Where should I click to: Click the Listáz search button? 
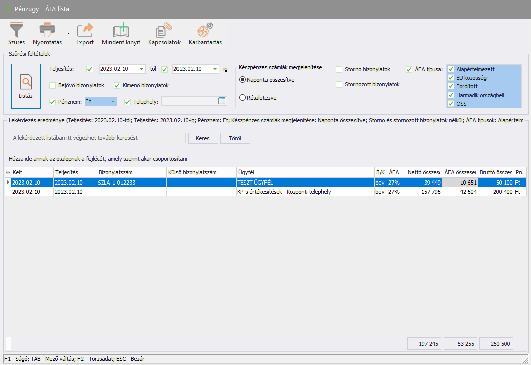click(26, 85)
